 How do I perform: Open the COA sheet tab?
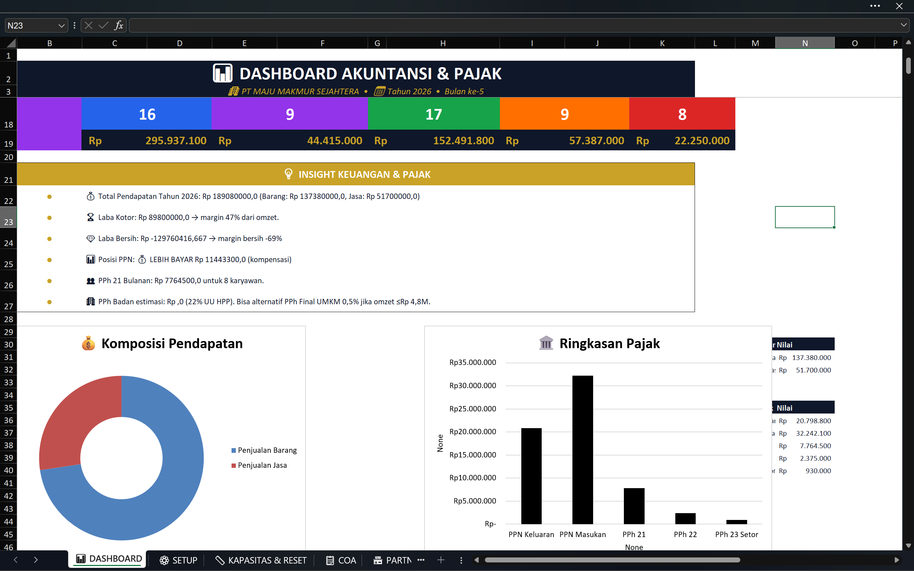coord(341,560)
